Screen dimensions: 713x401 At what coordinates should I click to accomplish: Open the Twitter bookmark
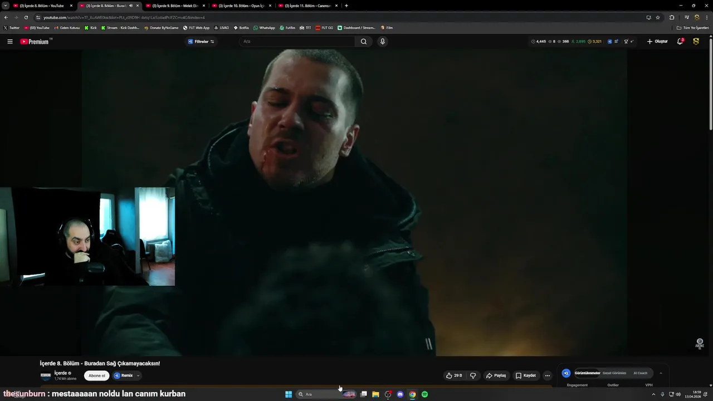[11, 27]
